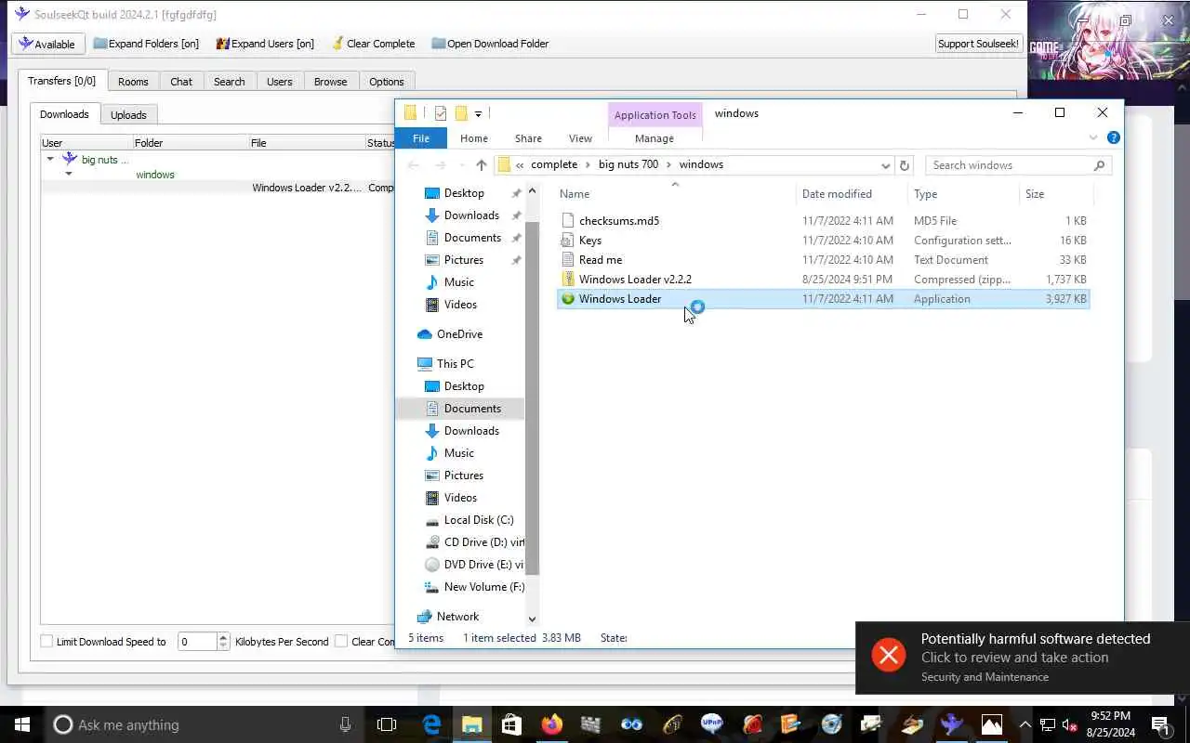Viewport: 1190px width, 743px height.
Task: Open the View ribbon tab in Explorer
Action: [580, 138]
